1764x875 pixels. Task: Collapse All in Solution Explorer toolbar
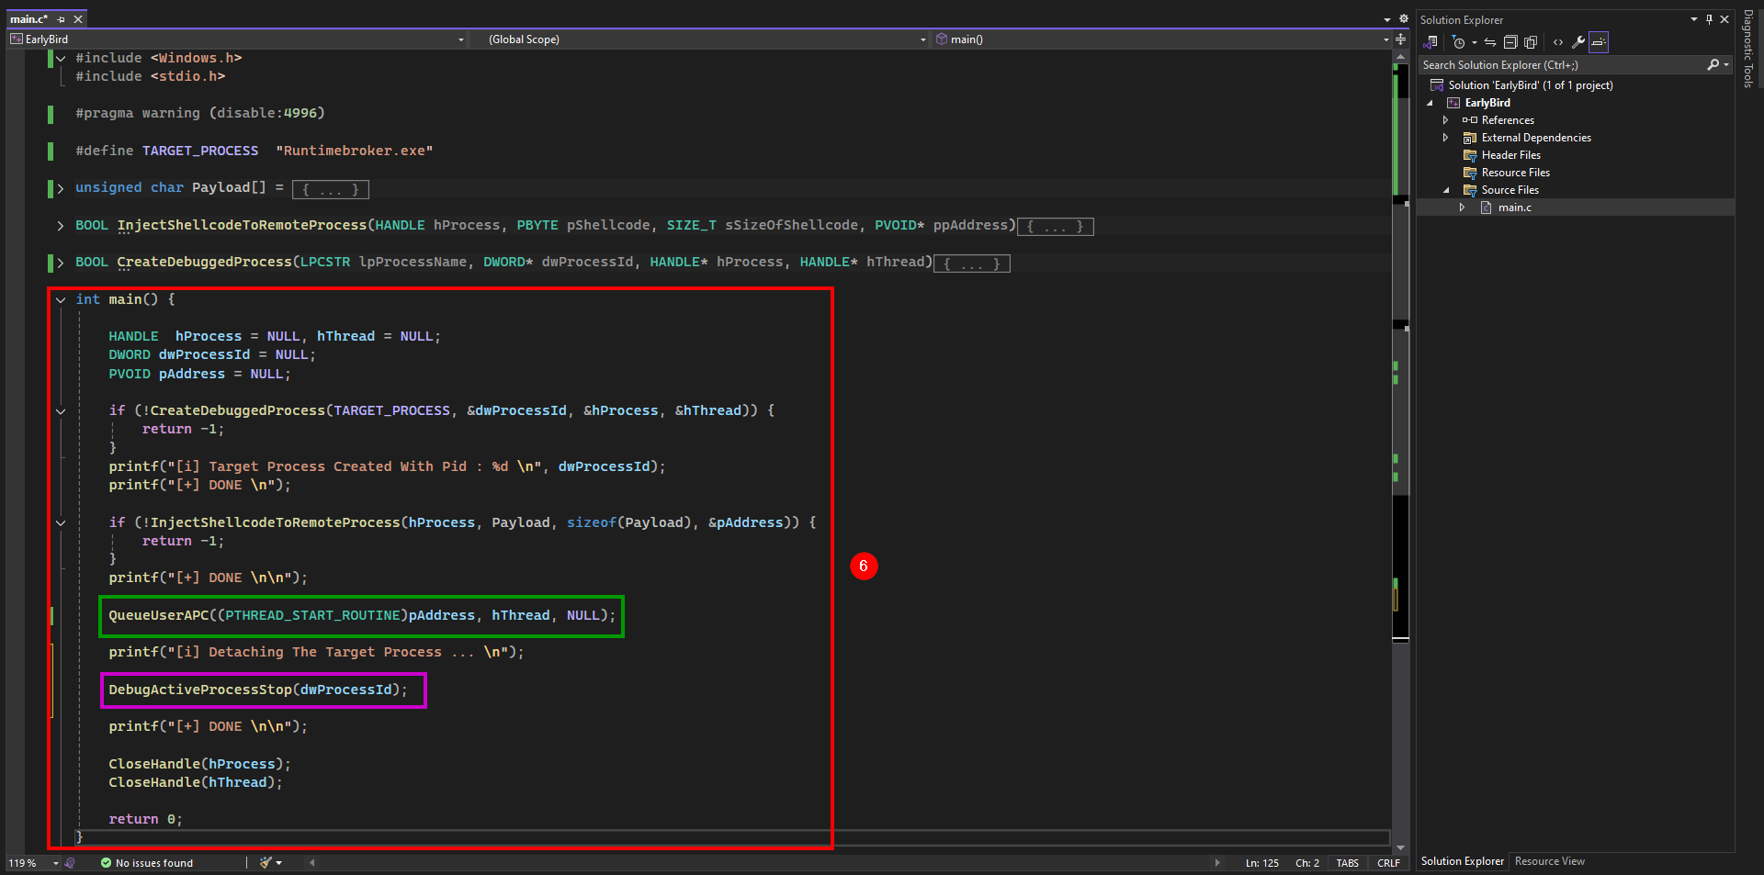click(x=1510, y=42)
